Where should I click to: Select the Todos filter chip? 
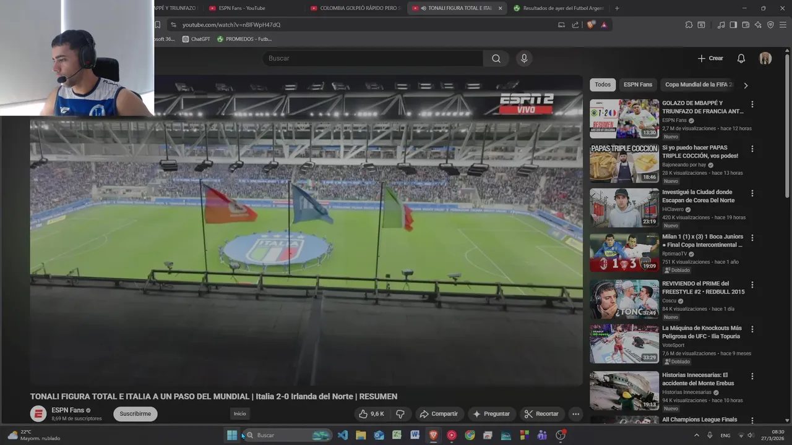click(603, 85)
